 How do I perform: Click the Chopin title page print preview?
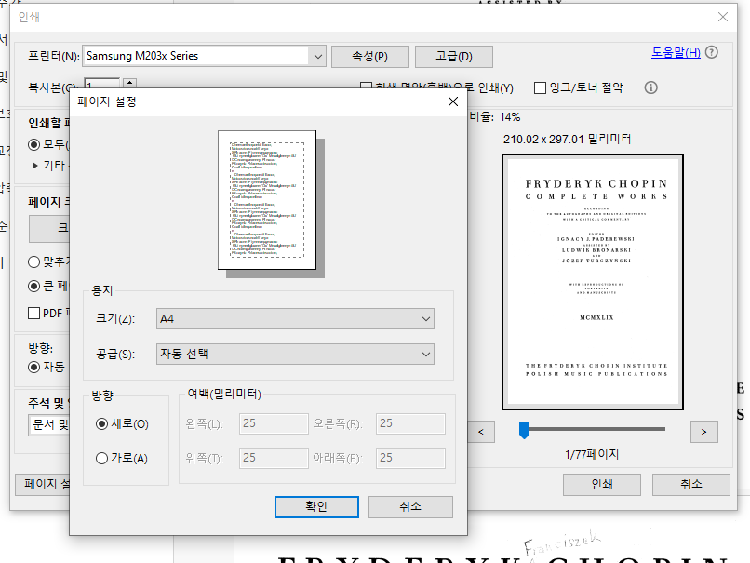coord(593,282)
